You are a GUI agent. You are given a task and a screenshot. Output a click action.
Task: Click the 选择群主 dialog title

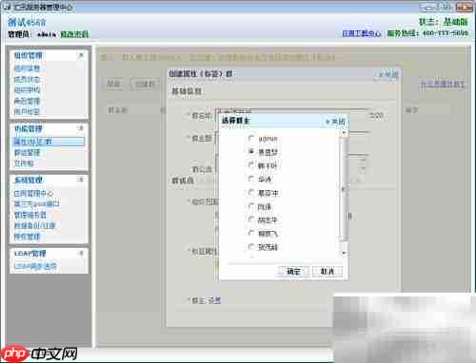pyautogui.click(x=236, y=121)
